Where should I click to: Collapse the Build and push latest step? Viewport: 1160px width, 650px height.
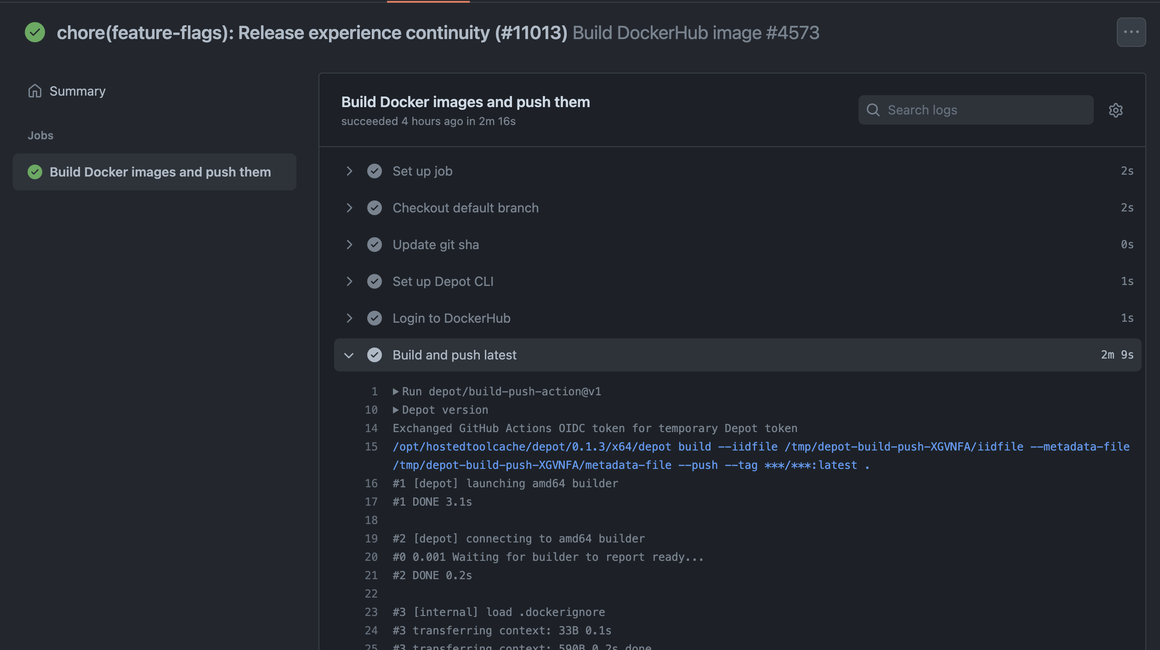click(x=347, y=354)
